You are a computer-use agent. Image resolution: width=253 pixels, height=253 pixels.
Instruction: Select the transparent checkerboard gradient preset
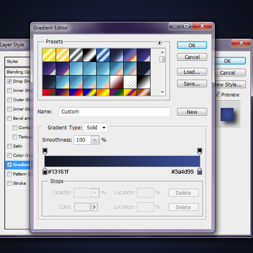pos(130,82)
